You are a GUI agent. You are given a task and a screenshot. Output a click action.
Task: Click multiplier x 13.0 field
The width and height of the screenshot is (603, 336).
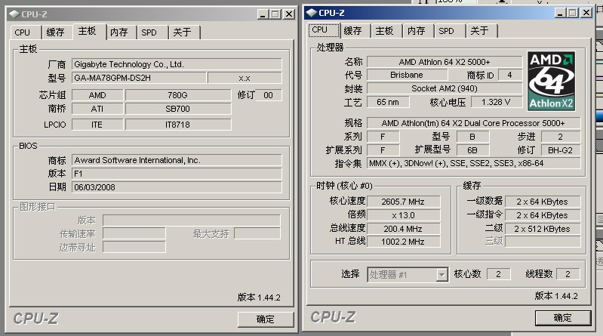tap(403, 215)
